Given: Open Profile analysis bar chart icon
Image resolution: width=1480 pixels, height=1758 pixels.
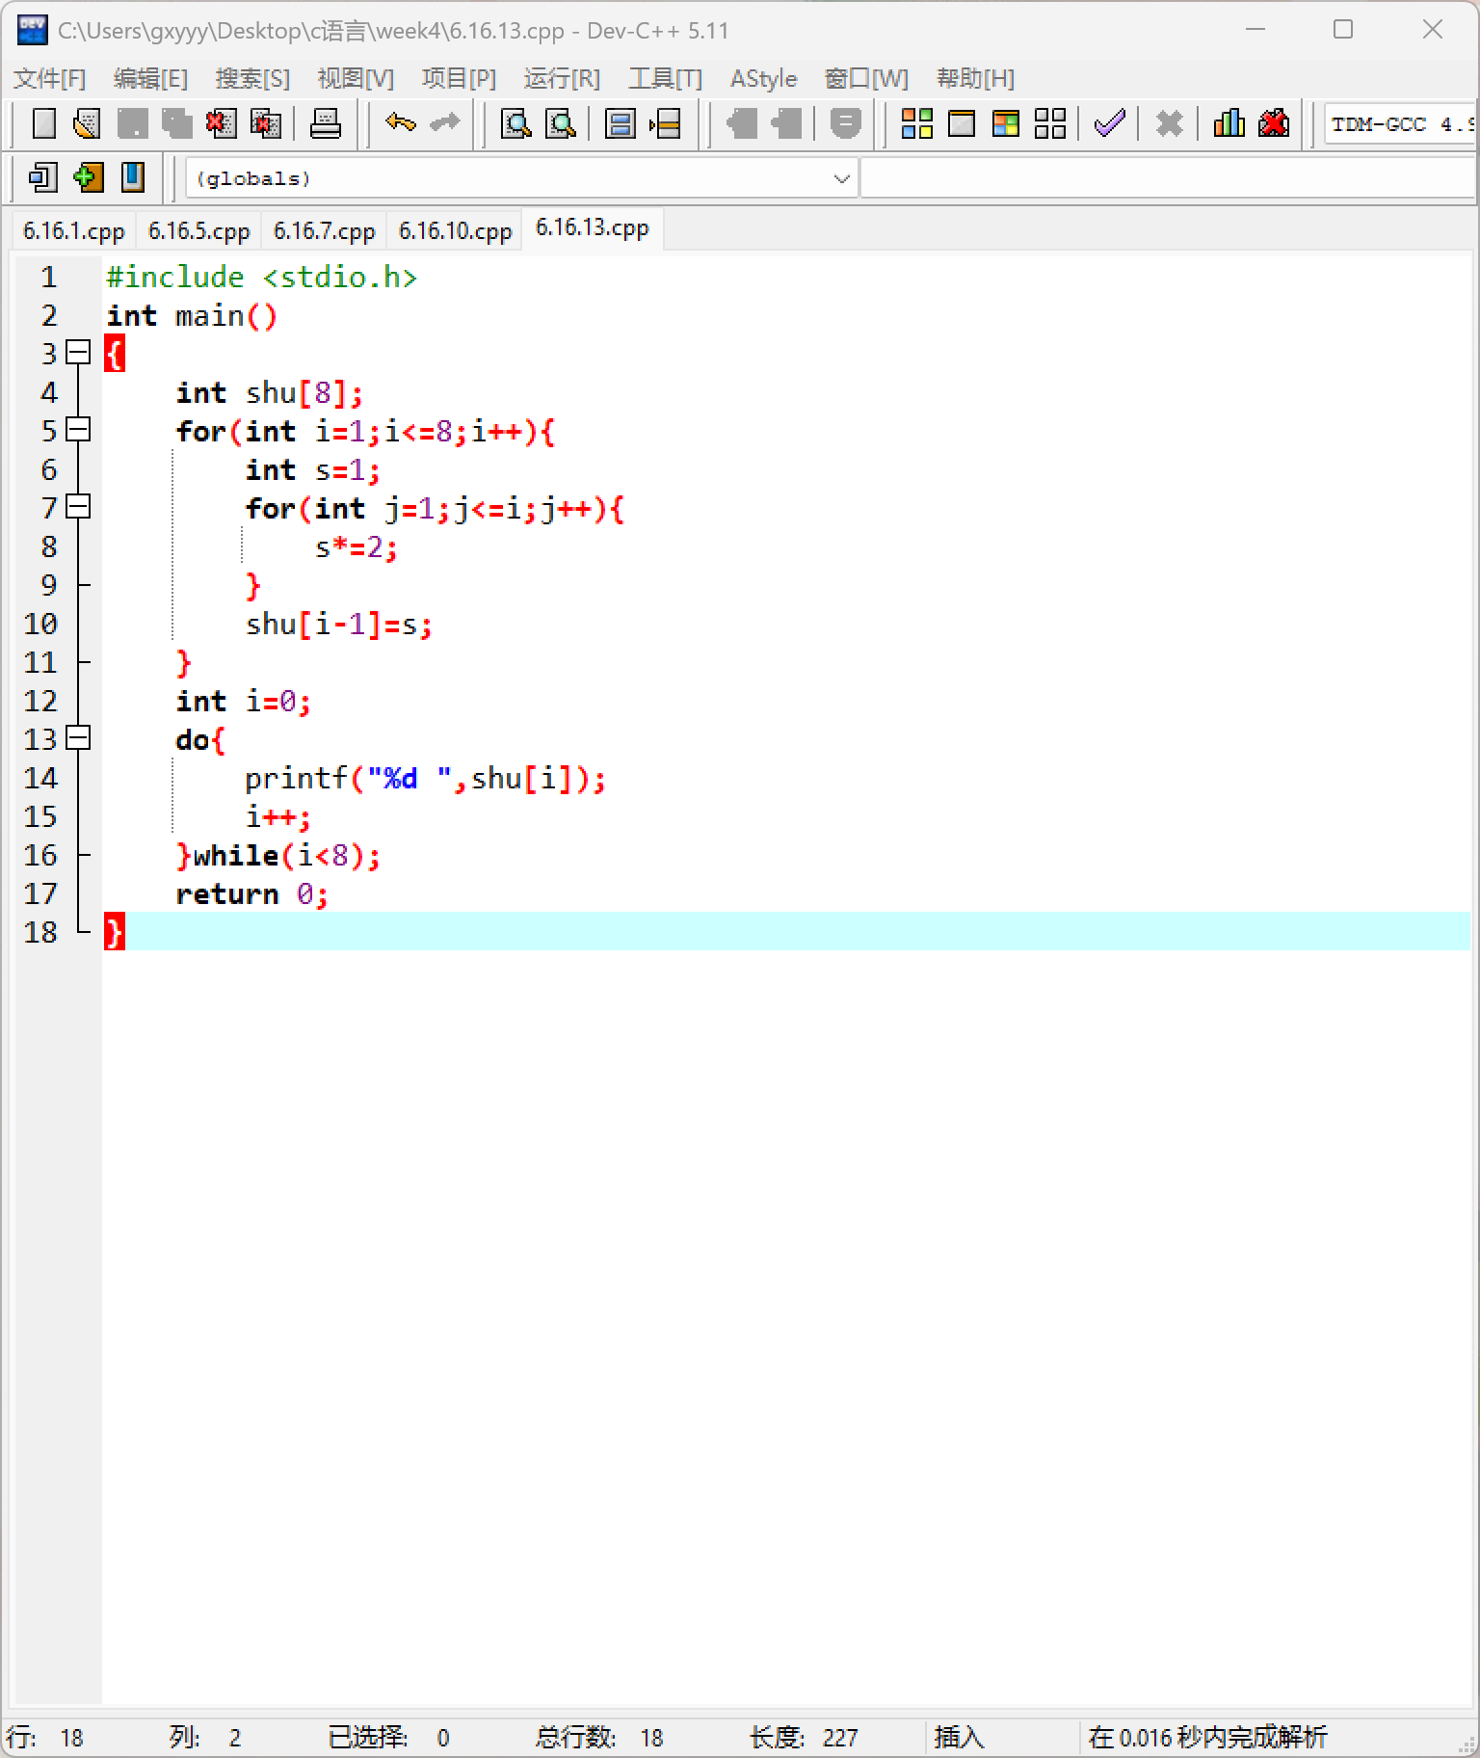Looking at the screenshot, I should 1229,123.
